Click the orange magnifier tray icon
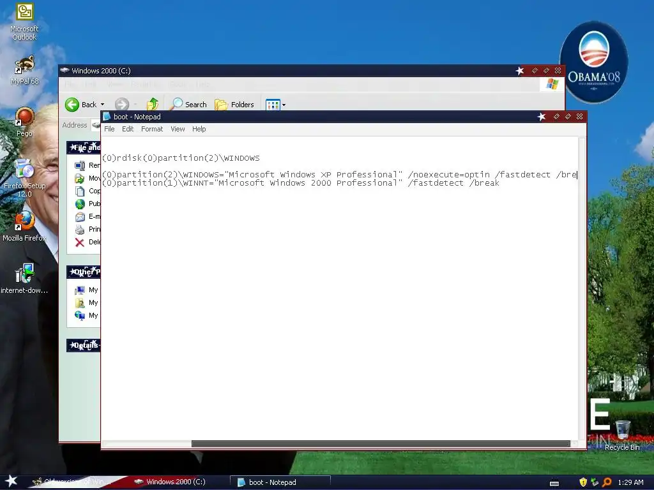 [607, 482]
